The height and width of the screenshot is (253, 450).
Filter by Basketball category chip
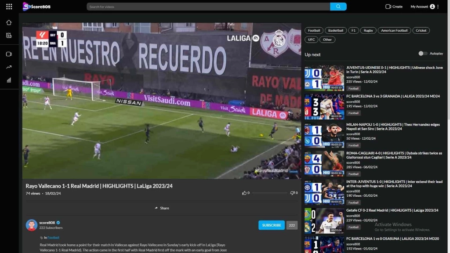click(335, 30)
